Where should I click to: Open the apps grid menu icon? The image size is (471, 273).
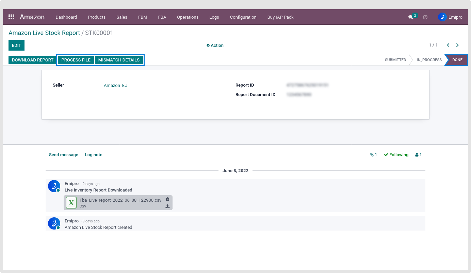pyautogui.click(x=11, y=17)
